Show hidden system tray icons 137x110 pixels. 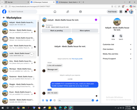[x=115, y=108]
